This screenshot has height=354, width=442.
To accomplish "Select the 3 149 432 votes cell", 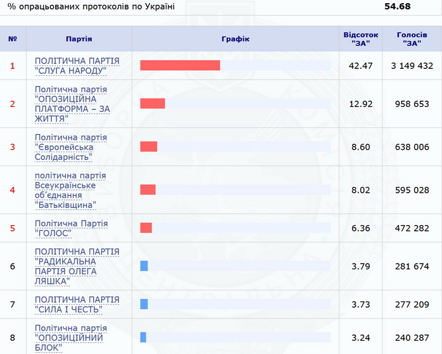I will click(x=412, y=66).
